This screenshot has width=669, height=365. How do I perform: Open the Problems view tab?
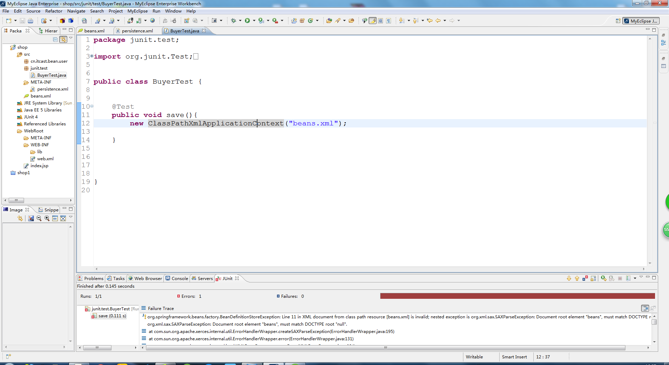(x=91, y=278)
